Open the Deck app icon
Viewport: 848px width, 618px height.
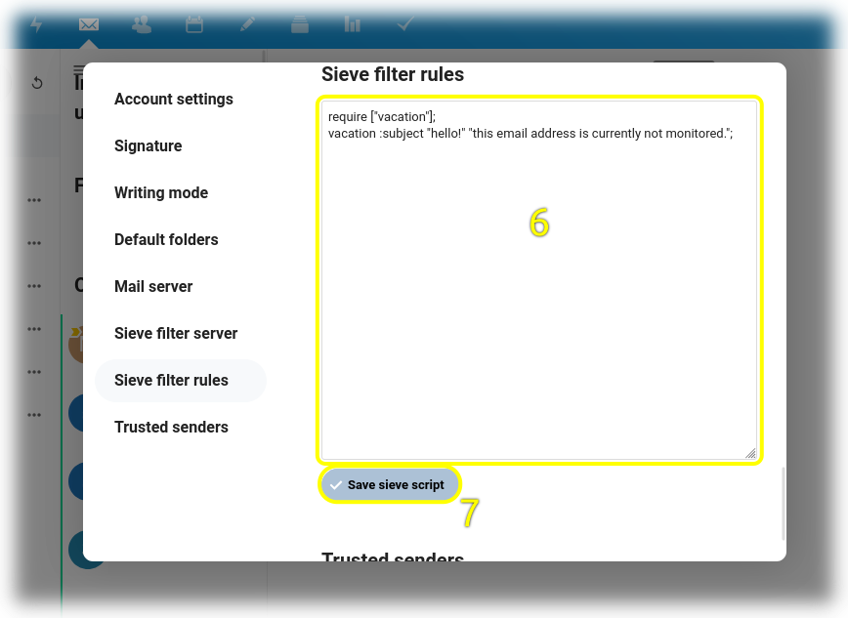coord(300,24)
